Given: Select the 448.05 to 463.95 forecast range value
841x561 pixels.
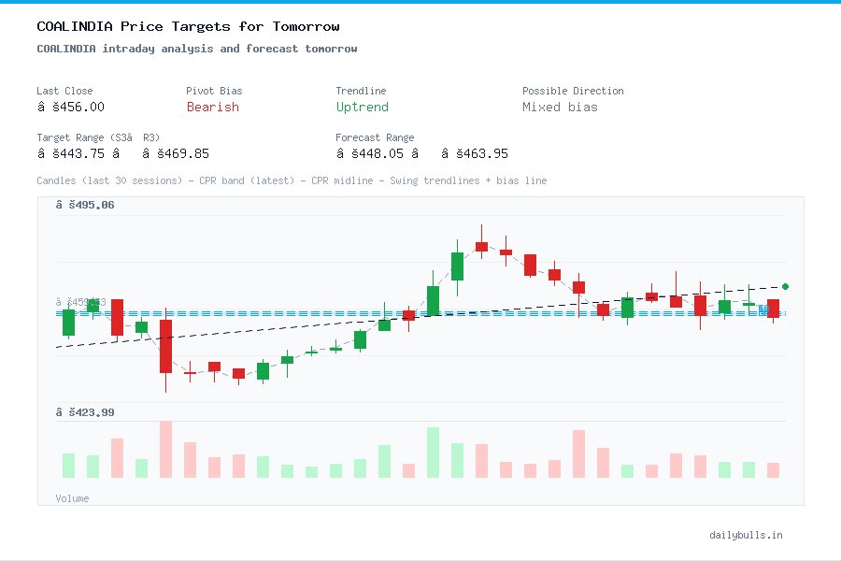Looking at the screenshot, I should 422,153.
